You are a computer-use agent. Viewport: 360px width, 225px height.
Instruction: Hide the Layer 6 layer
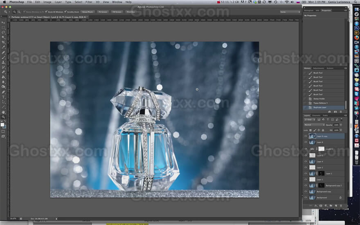click(x=306, y=142)
